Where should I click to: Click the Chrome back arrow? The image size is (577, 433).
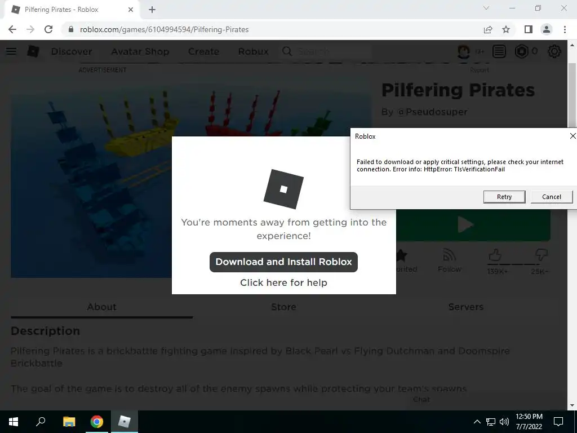click(x=12, y=29)
